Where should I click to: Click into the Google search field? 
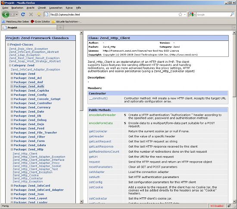coord(213,15)
